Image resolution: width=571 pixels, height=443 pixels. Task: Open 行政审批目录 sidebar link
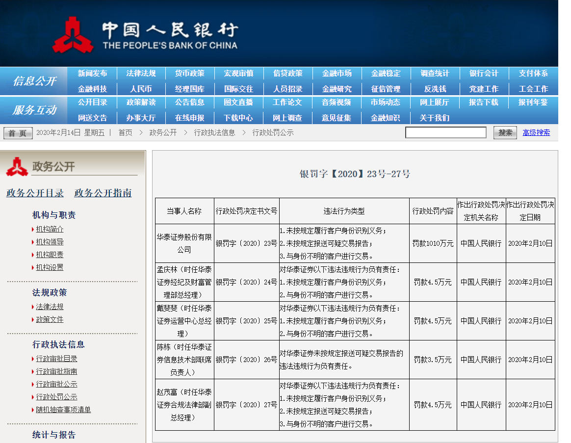pos(56,359)
